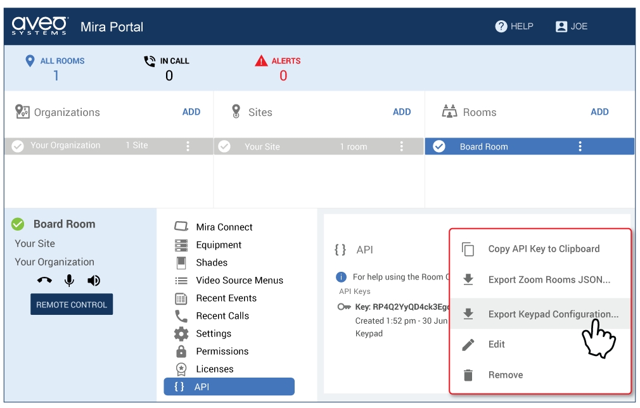This screenshot has width=640, height=408.
Task: Open the Board Room three-dot menu
Action: 580,146
